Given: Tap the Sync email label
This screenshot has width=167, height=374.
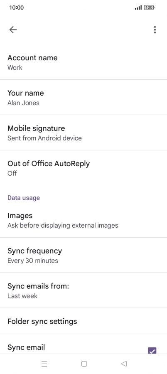Looking at the screenshot, I should 26,347.
